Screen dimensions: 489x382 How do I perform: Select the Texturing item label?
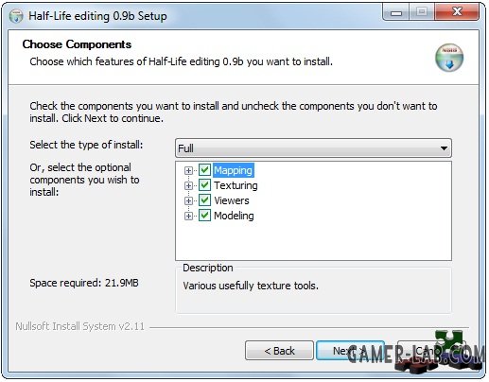point(236,185)
